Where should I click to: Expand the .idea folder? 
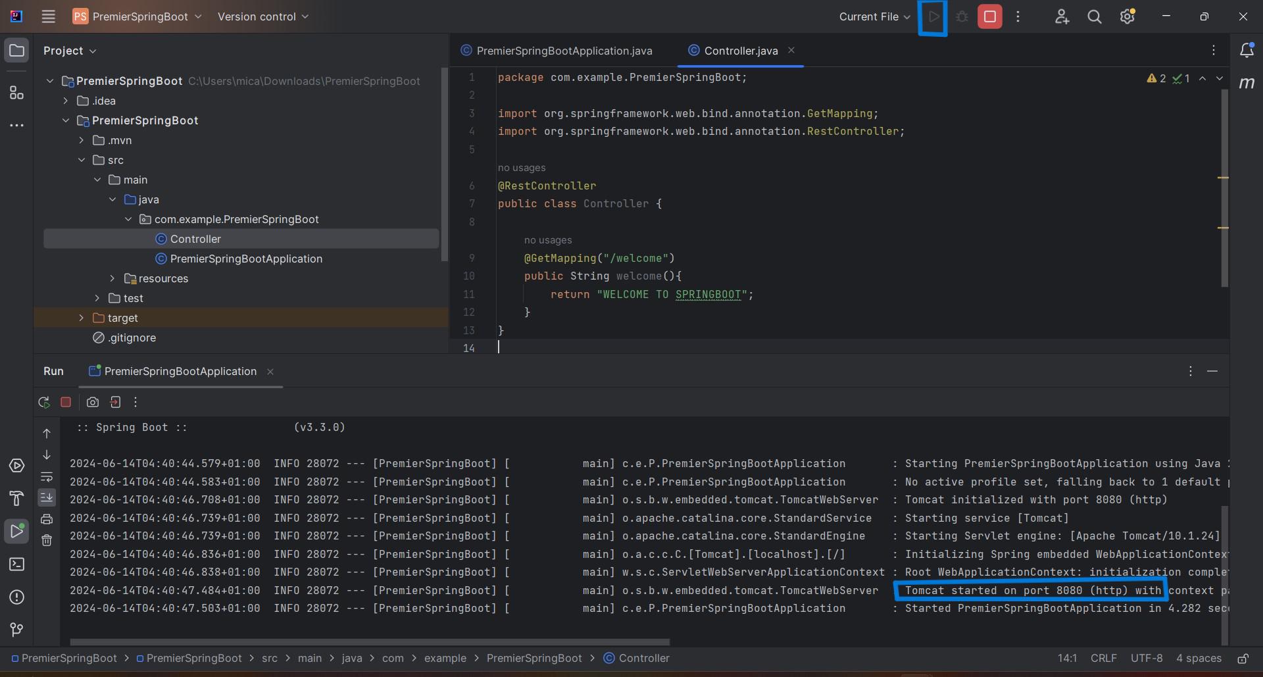click(66, 101)
